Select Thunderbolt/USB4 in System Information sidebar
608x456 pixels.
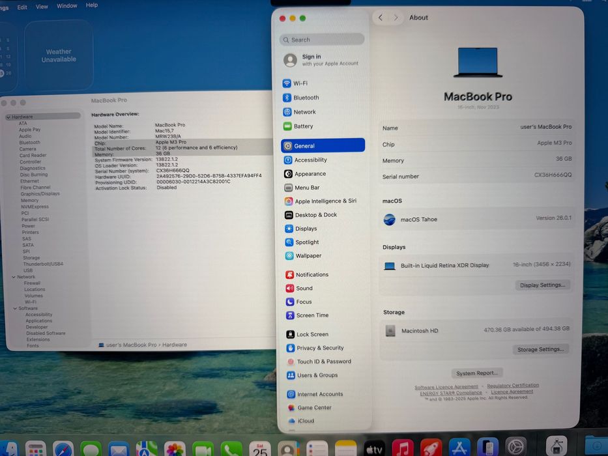pyautogui.click(x=43, y=264)
